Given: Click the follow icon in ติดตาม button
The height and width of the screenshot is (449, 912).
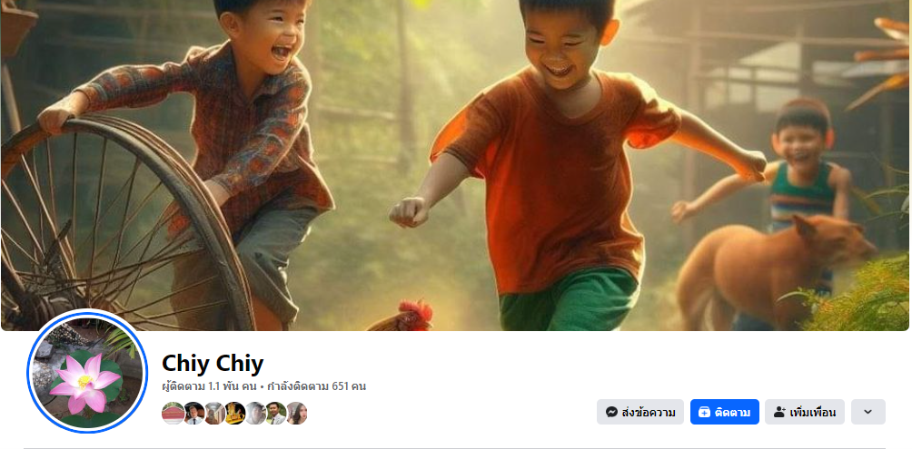Looking at the screenshot, I should [x=704, y=413].
